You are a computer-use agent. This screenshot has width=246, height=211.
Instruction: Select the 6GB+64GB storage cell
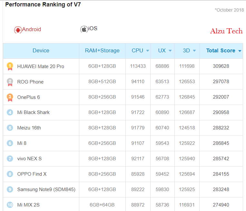point(102,205)
